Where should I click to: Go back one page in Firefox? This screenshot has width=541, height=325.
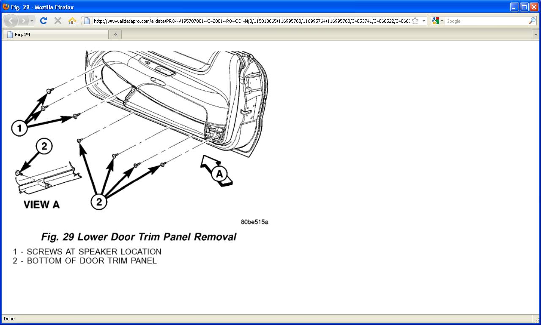pyautogui.click(x=11, y=21)
